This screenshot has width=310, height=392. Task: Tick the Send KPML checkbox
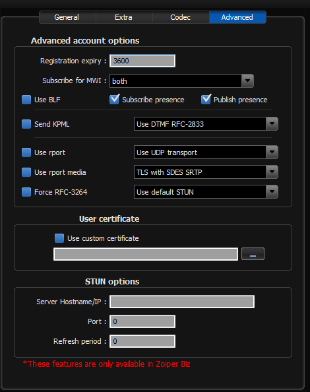click(26, 124)
